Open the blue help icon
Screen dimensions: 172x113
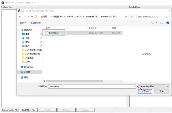tap(168, 23)
